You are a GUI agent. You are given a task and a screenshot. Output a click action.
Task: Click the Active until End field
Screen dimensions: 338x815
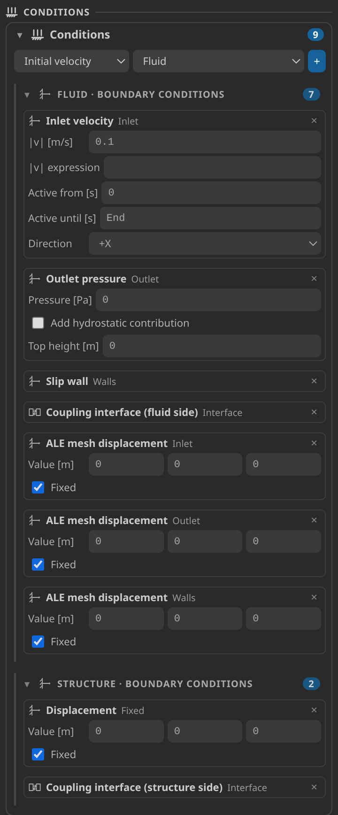click(210, 218)
